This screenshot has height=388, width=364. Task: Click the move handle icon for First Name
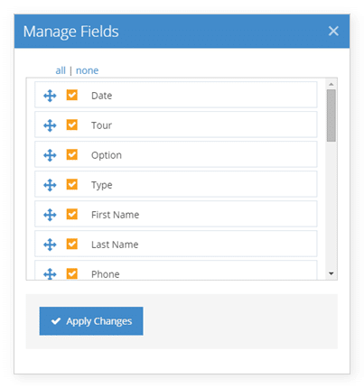(50, 215)
